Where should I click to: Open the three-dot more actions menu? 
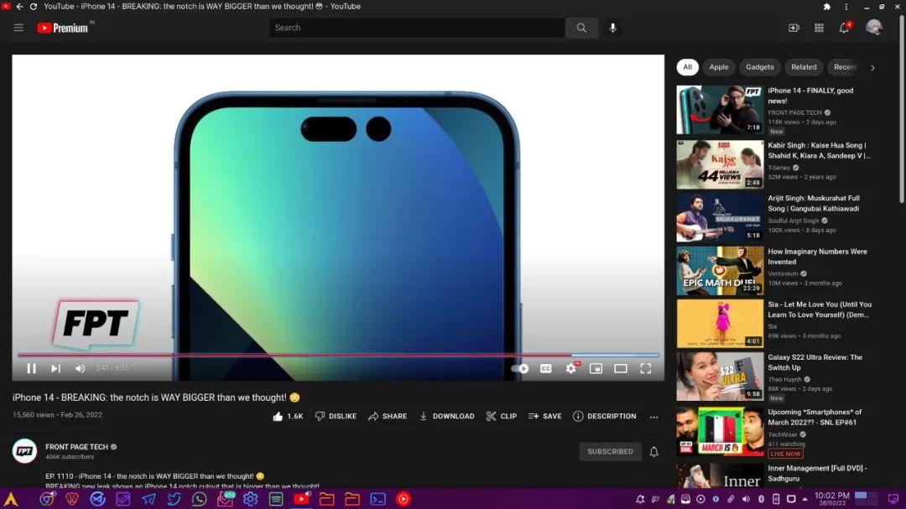[x=653, y=416]
